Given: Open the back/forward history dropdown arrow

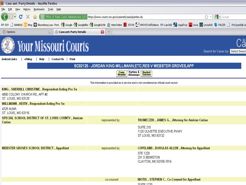Looking at the screenshot, I should (15, 17).
